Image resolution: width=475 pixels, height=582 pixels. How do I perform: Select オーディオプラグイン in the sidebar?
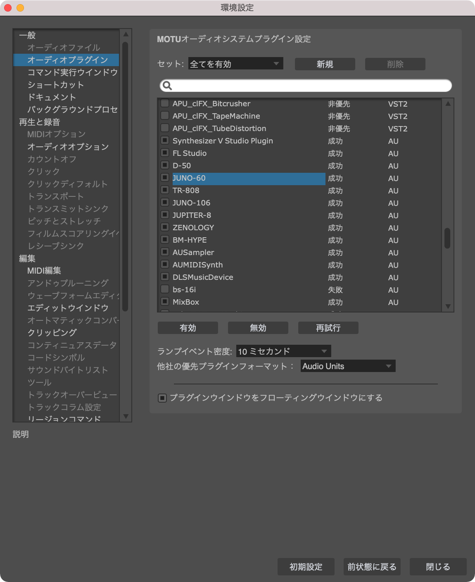coord(66,60)
